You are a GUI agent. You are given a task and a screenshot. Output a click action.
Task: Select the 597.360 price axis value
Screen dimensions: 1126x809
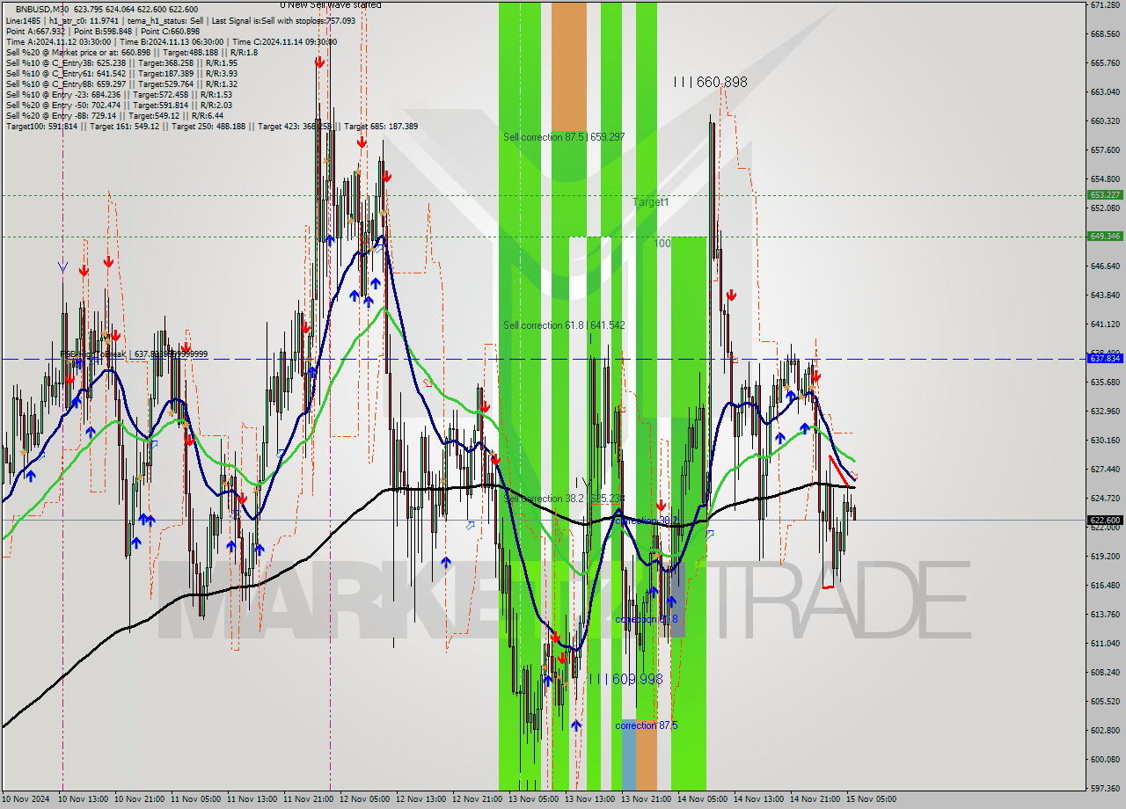point(1105,787)
